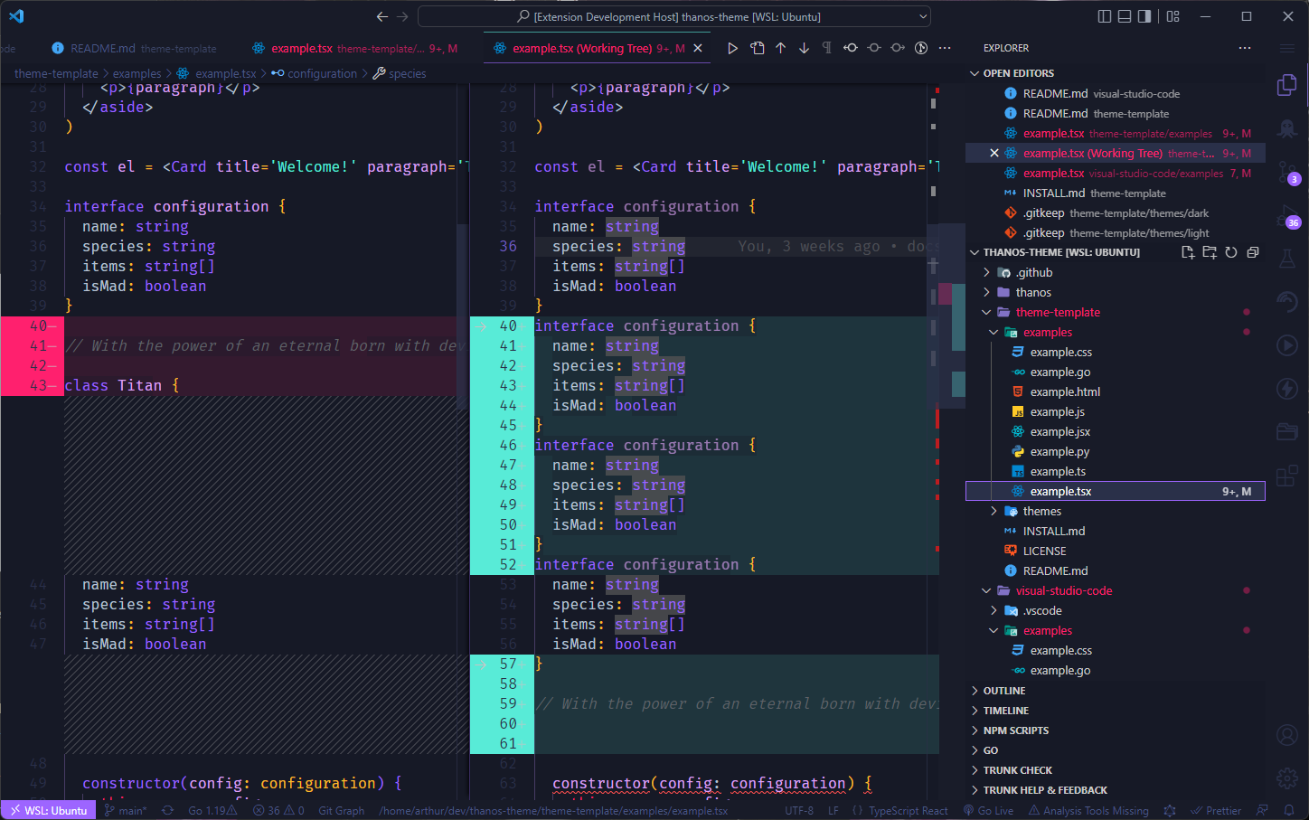Toggle render whitespace with the pilcrow icon
Viewport: 1309px width, 820px height.
pos(826,47)
